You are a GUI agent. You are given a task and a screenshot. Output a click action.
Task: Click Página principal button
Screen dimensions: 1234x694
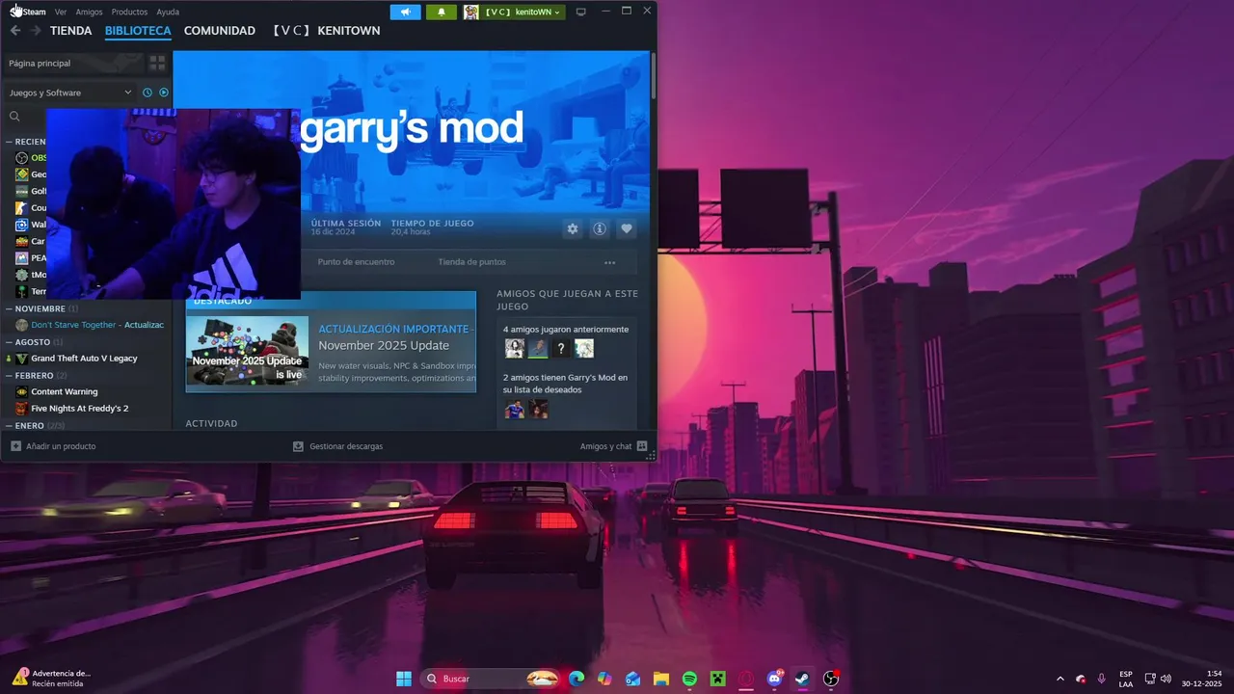74,63
